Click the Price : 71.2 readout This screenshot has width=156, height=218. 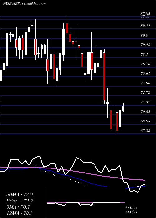tap(20, 201)
